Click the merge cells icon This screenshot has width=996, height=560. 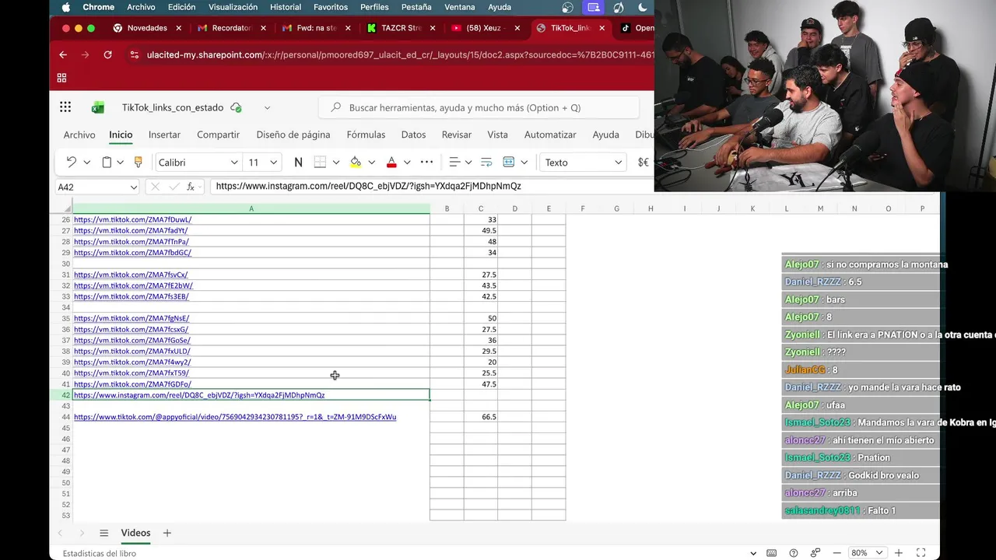click(509, 162)
